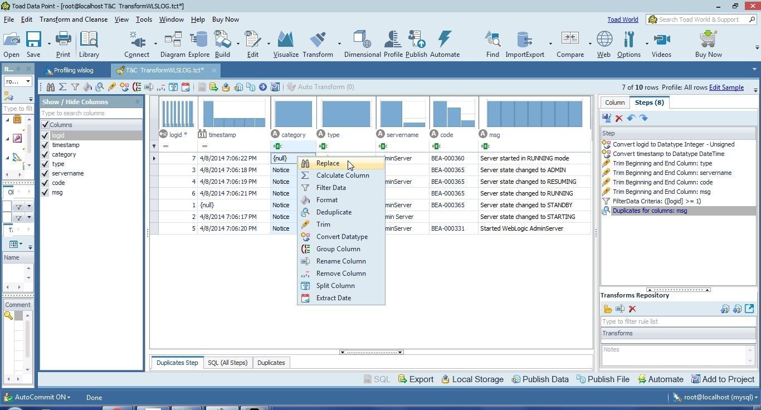Choose Deduplicate from the context menu
Screen dimensions: 761x410
[x=341, y=212]
